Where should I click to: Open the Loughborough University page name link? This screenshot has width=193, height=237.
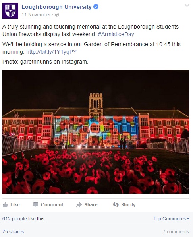coord(56,7)
